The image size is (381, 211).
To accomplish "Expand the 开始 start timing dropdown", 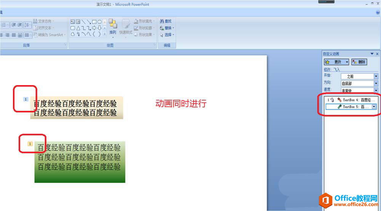I will click(376, 76).
